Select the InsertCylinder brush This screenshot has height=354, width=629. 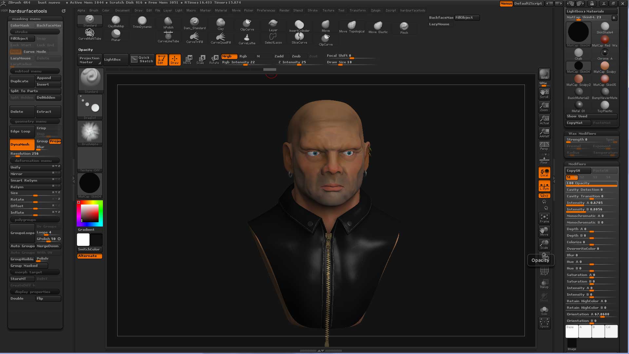click(299, 26)
